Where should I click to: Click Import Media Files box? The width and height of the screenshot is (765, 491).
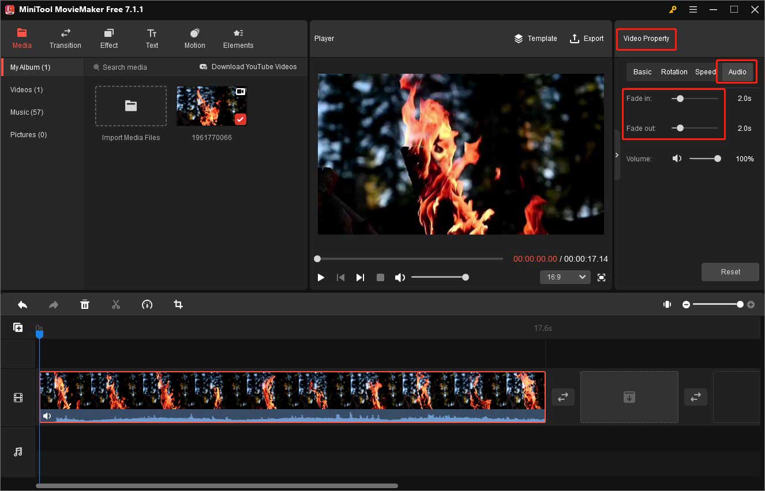(x=131, y=106)
